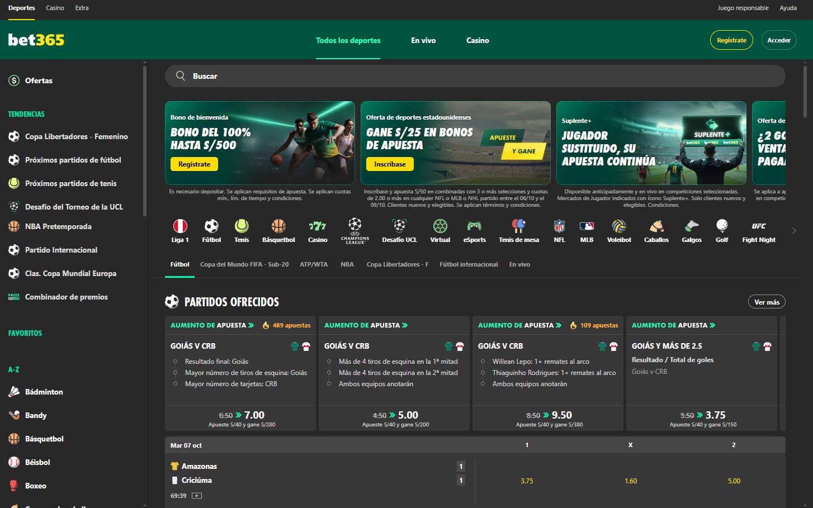The width and height of the screenshot is (813, 508).
Task: Select the Tenis de mesa icon
Action: click(x=518, y=230)
